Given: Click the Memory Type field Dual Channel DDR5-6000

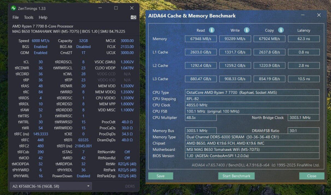Looking at the screenshot, I should click(252, 137).
